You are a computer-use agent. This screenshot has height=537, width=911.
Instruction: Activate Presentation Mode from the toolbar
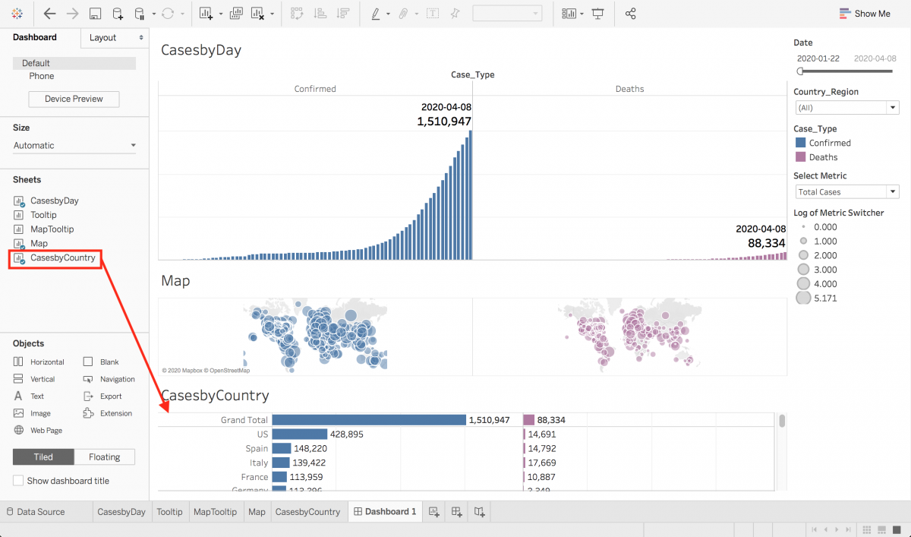coord(597,13)
